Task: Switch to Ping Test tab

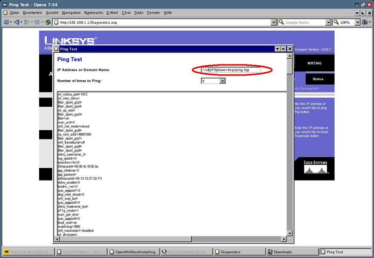Action: coord(345,252)
